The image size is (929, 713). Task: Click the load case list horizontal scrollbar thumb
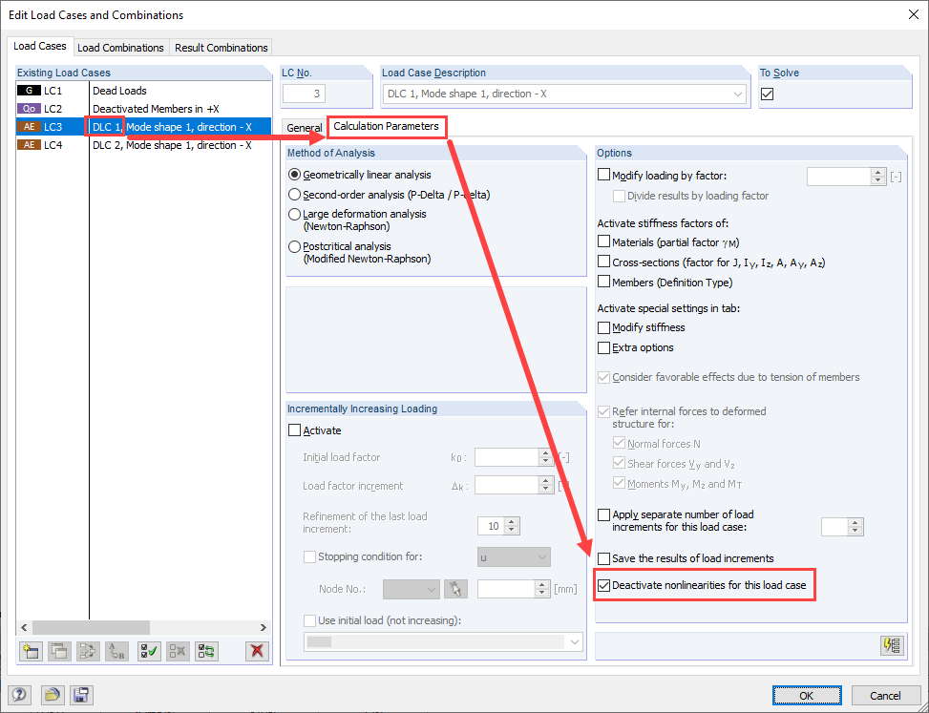pos(91,627)
